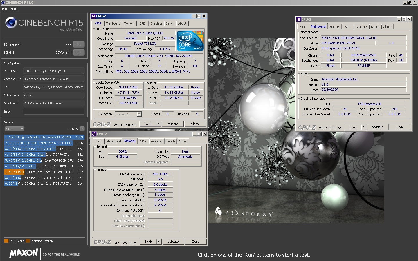This screenshot has height=261, width=418.
Task: Open SPD tab in top CPU-Z window
Action: pyautogui.click(x=142, y=23)
